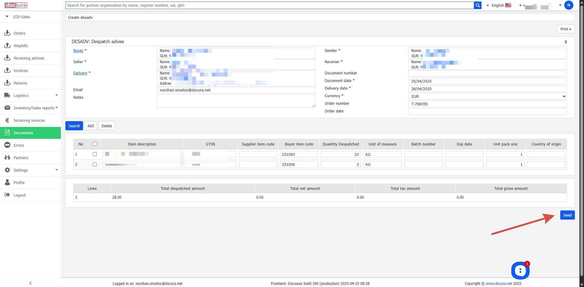584x287 pixels.
Task: Collapse the EDI-Sales menu section
Action: point(7,17)
